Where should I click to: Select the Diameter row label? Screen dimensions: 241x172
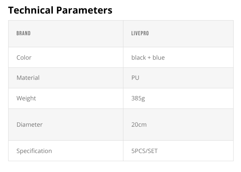(x=29, y=124)
